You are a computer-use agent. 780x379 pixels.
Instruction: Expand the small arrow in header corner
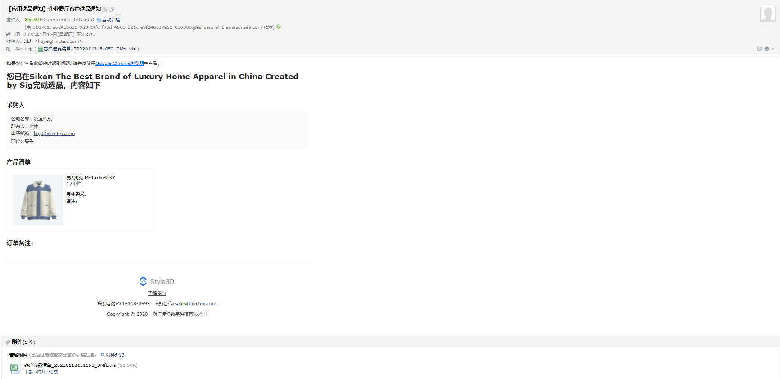click(x=773, y=49)
